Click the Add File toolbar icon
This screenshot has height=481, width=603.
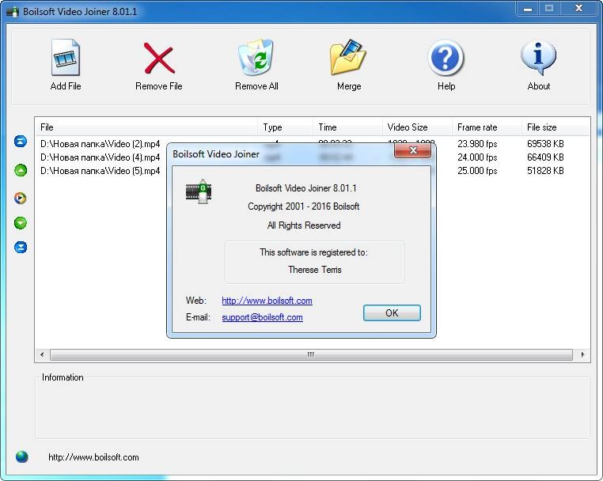[66, 57]
